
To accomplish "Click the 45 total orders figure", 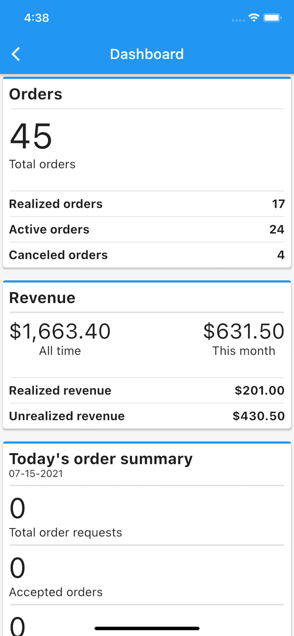I will coord(31,137).
